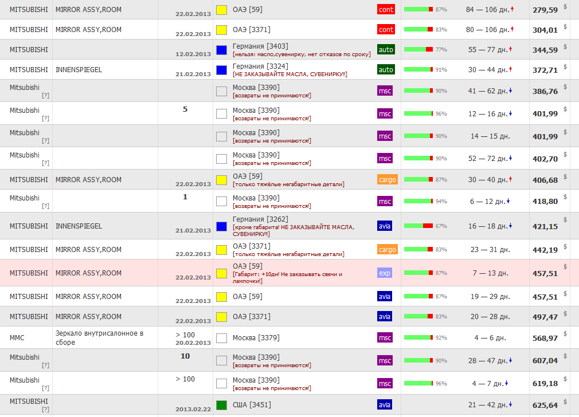Image resolution: width=579 pixels, height=417 pixels.
Task: Click the blue square beside Германия [3262]
Action: (x=221, y=226)
